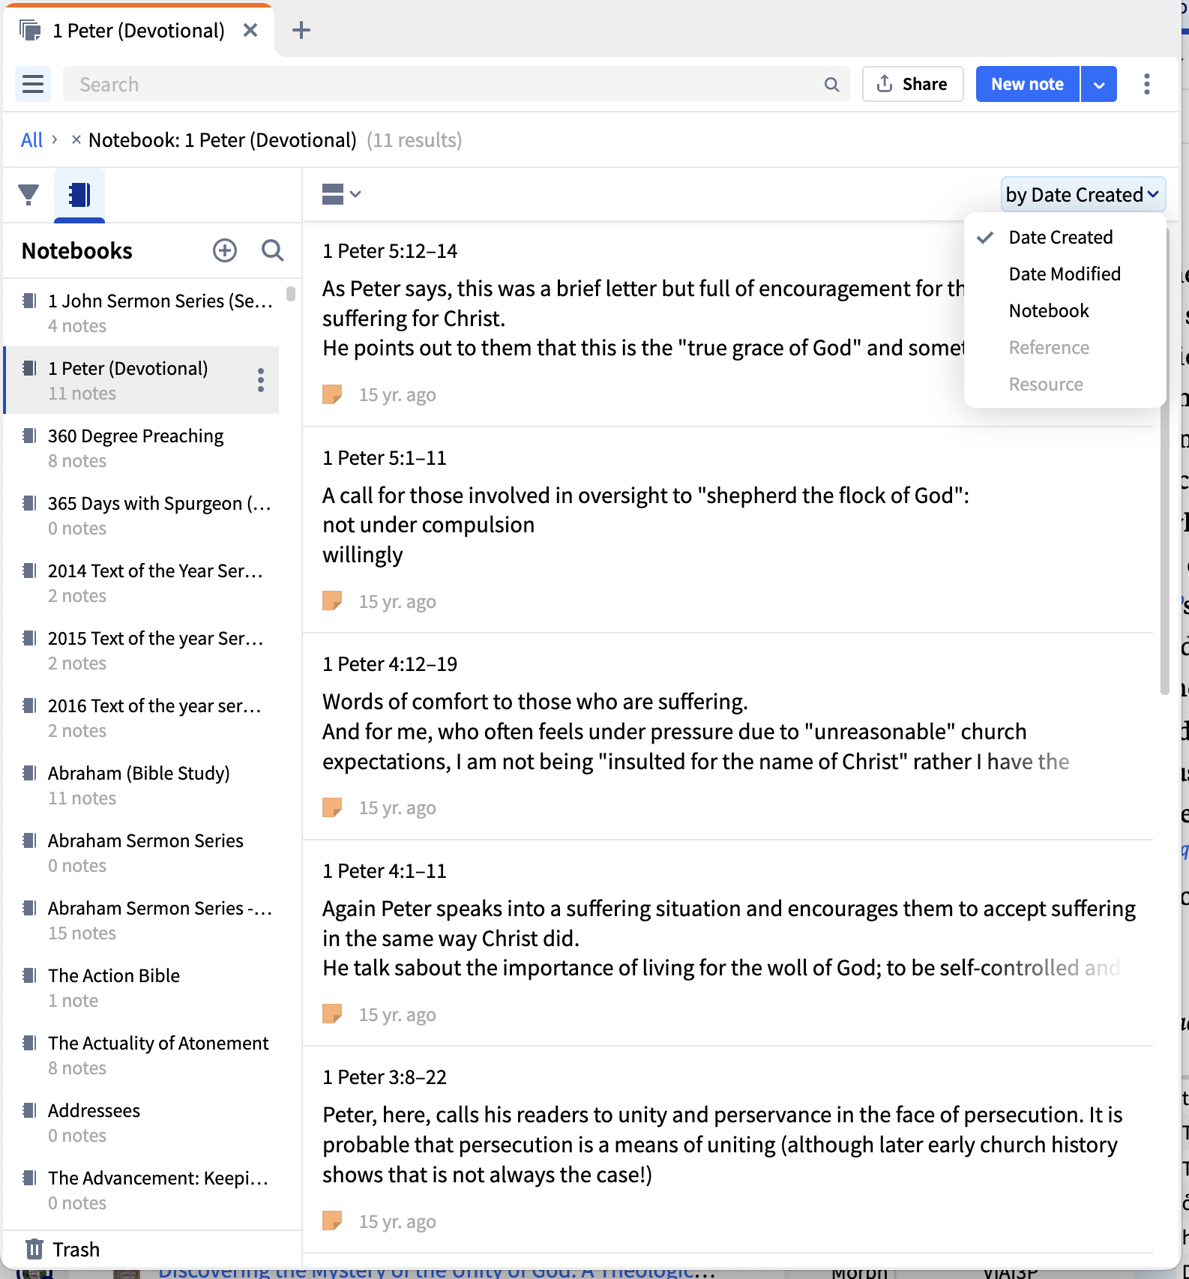Open the note titled 1 Peter 5:1–11
Viewport: 1189px width, 1279px height.
pos(385,457)
